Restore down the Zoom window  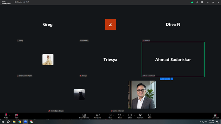tap(213, 2)
